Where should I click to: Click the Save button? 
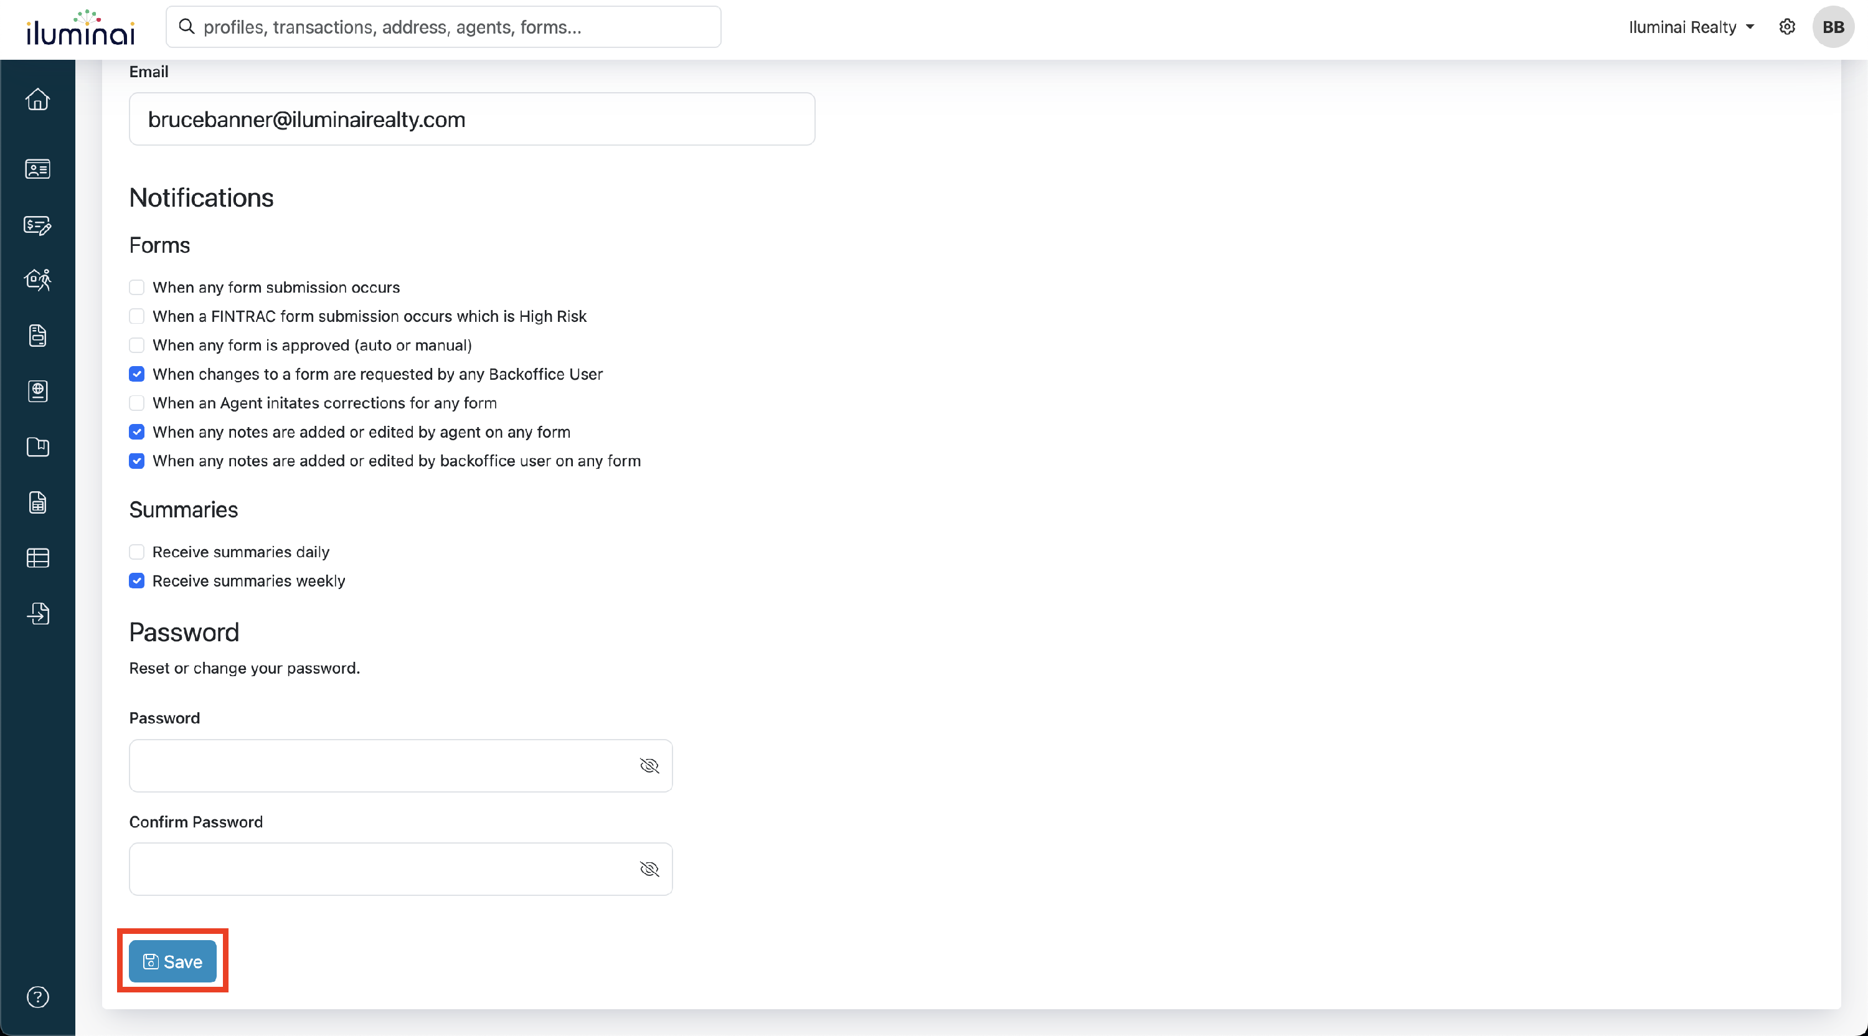tap(172, 961)
